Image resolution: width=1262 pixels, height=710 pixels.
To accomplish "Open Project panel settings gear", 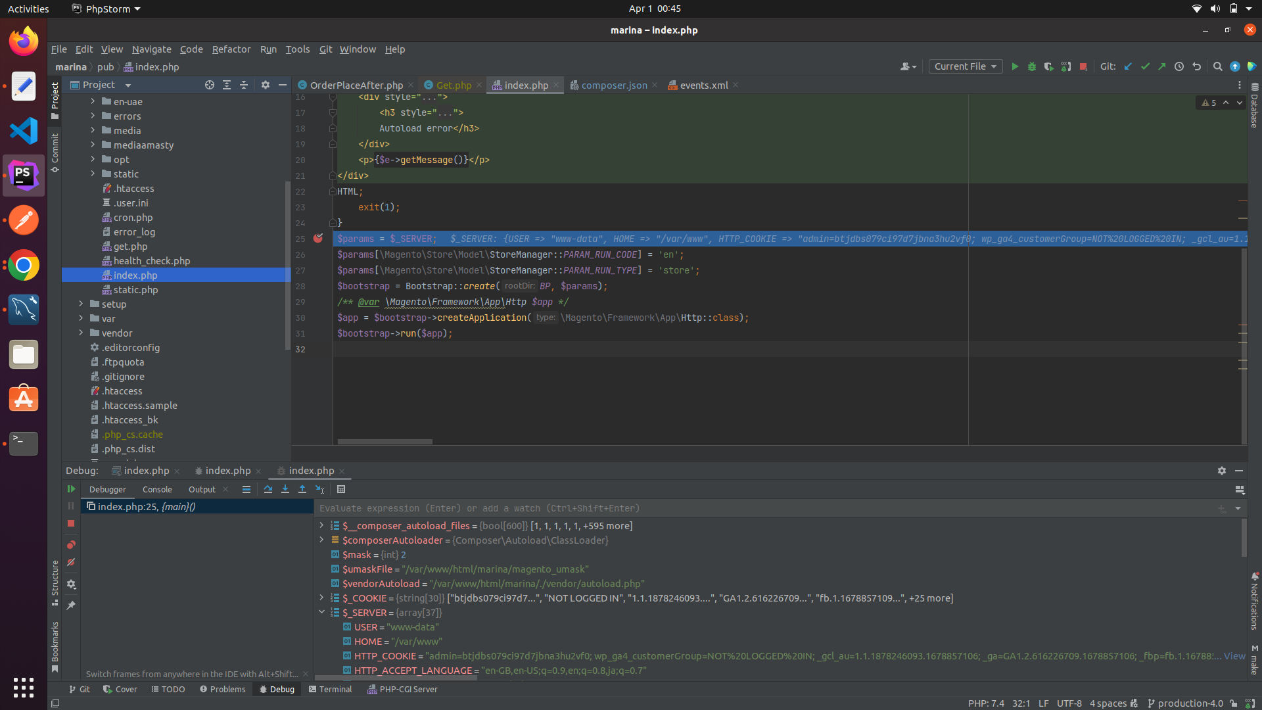I will (266, 85).
